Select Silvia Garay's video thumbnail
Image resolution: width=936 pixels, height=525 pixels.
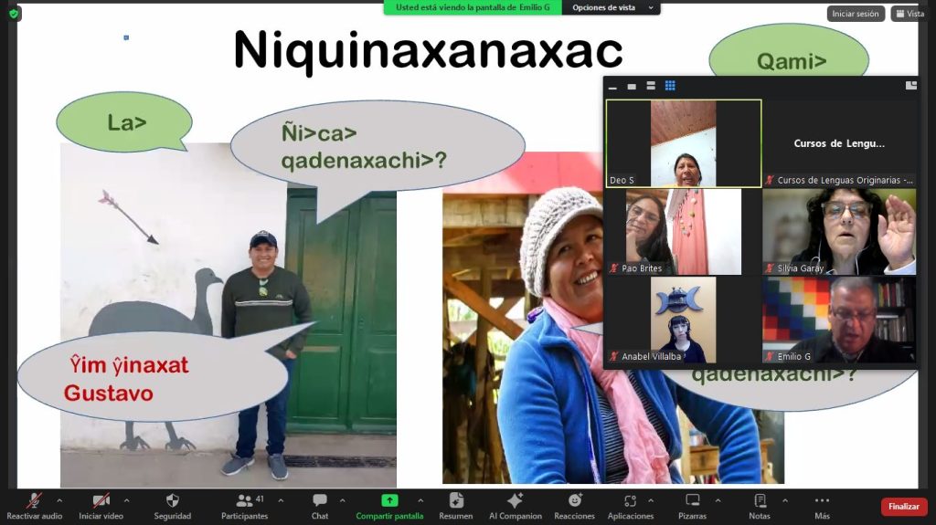coord(839,231)
